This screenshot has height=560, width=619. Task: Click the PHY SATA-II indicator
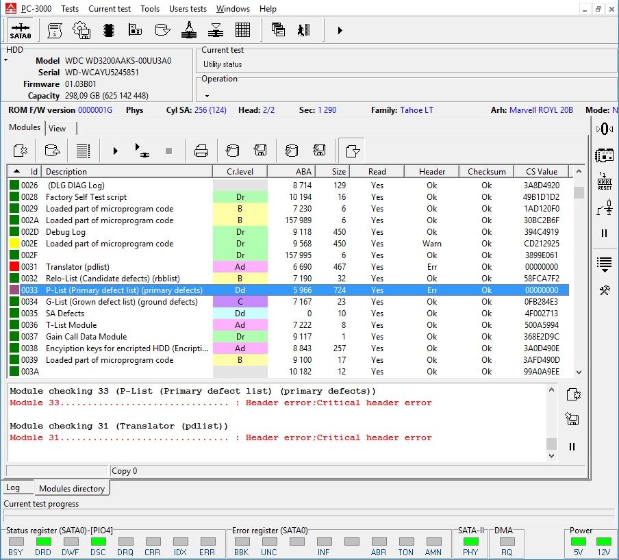coord(470,542)
